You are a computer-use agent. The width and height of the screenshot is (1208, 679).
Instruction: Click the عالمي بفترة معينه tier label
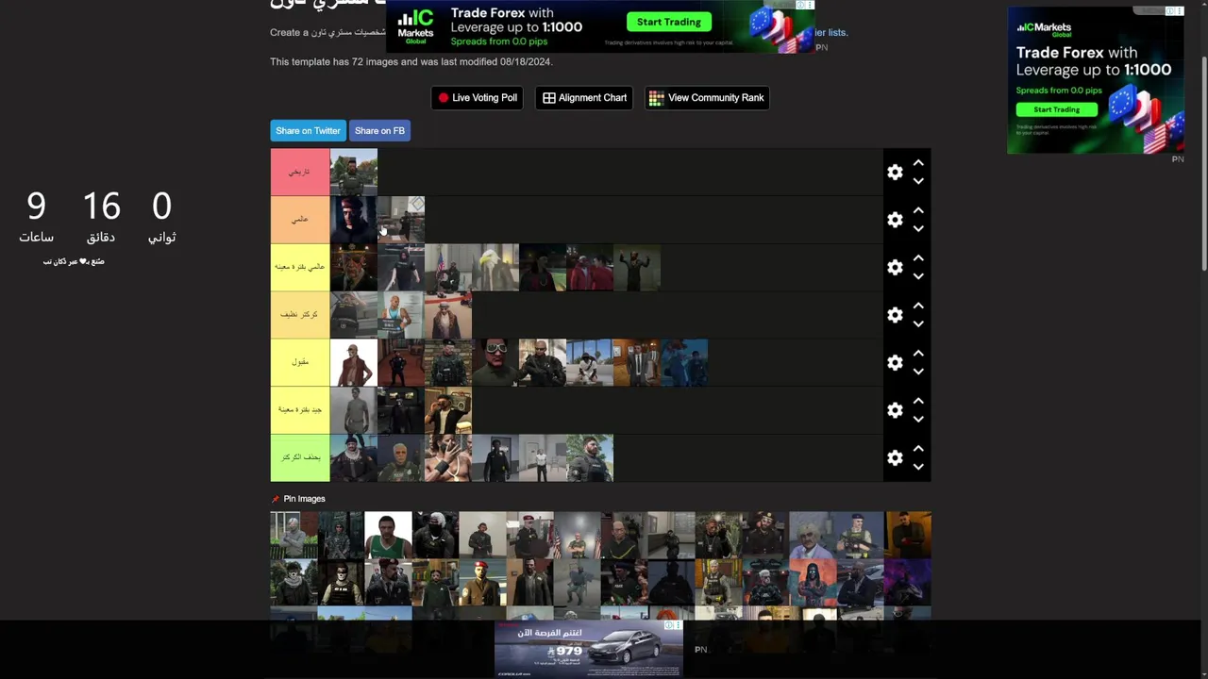coord(300,268)
